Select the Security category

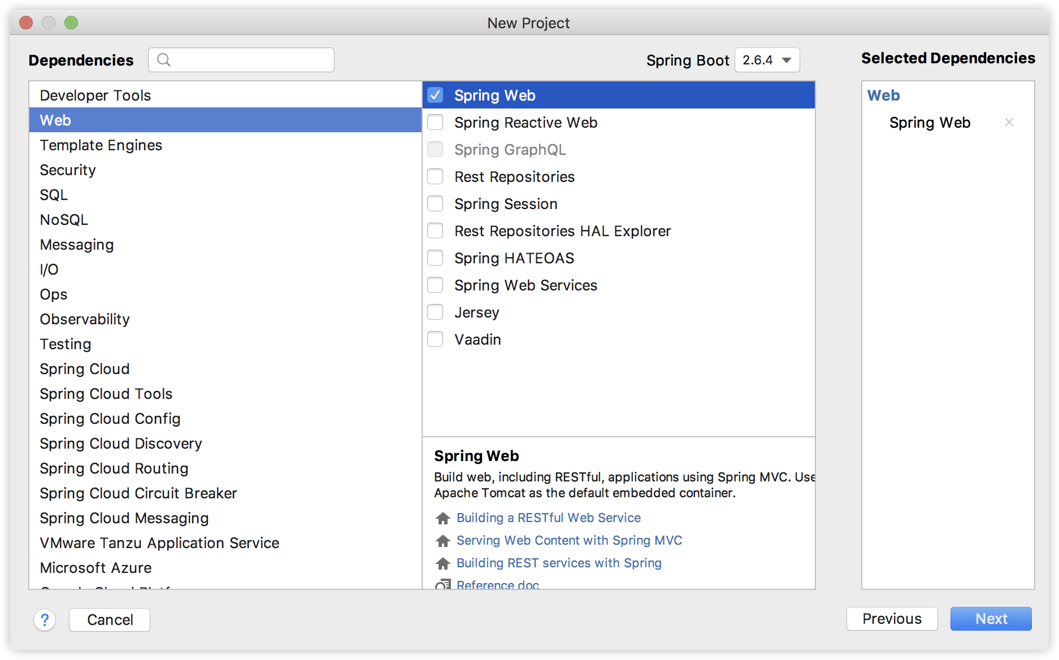68,170
